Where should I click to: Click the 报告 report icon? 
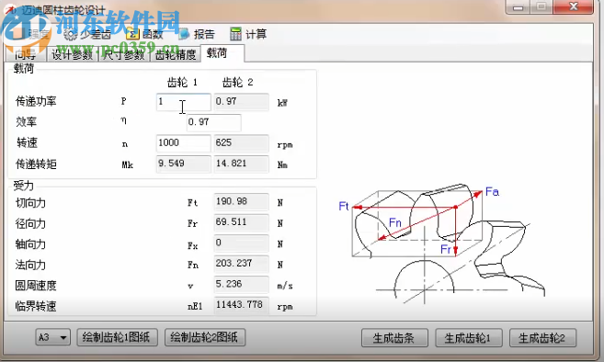click(x=184, y=34)
